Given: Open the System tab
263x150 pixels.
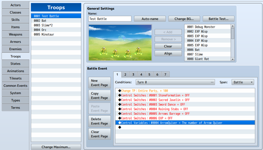Looking at the screenshot, I should 16,93.
